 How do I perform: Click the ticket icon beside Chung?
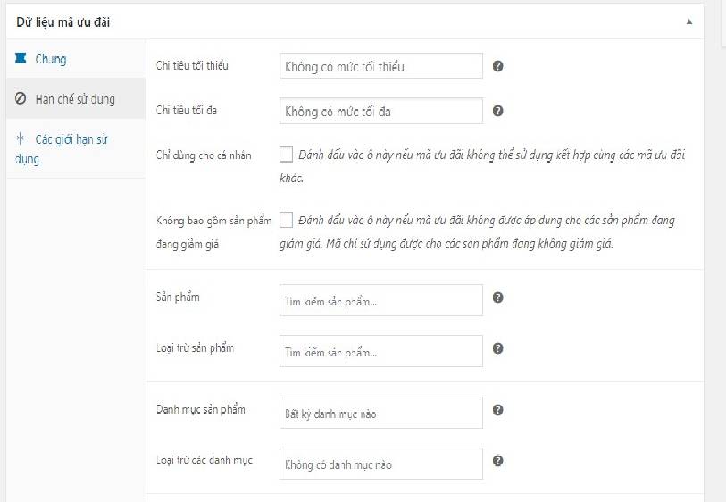tap(21, 58)
